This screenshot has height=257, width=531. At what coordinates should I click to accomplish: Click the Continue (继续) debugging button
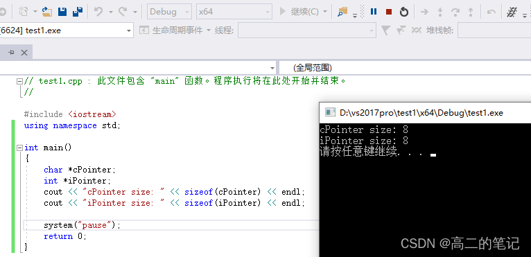pos(299,12)
